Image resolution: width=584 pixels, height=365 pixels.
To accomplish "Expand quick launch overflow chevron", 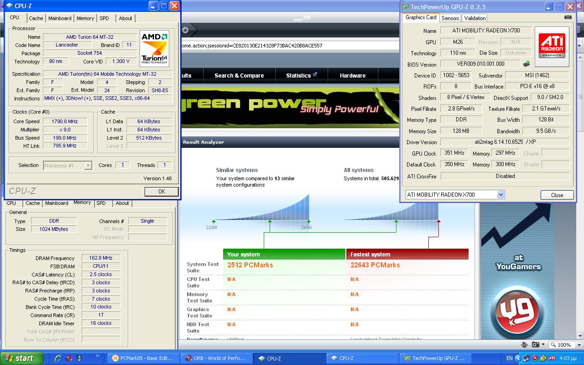I will pyautogui.click(x=98, y=355).
